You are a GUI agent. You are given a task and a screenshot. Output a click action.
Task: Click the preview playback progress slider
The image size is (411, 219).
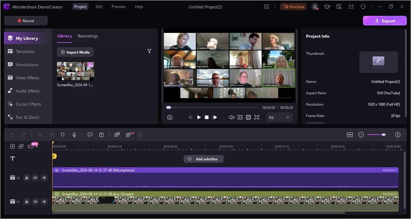coord(212,107)
